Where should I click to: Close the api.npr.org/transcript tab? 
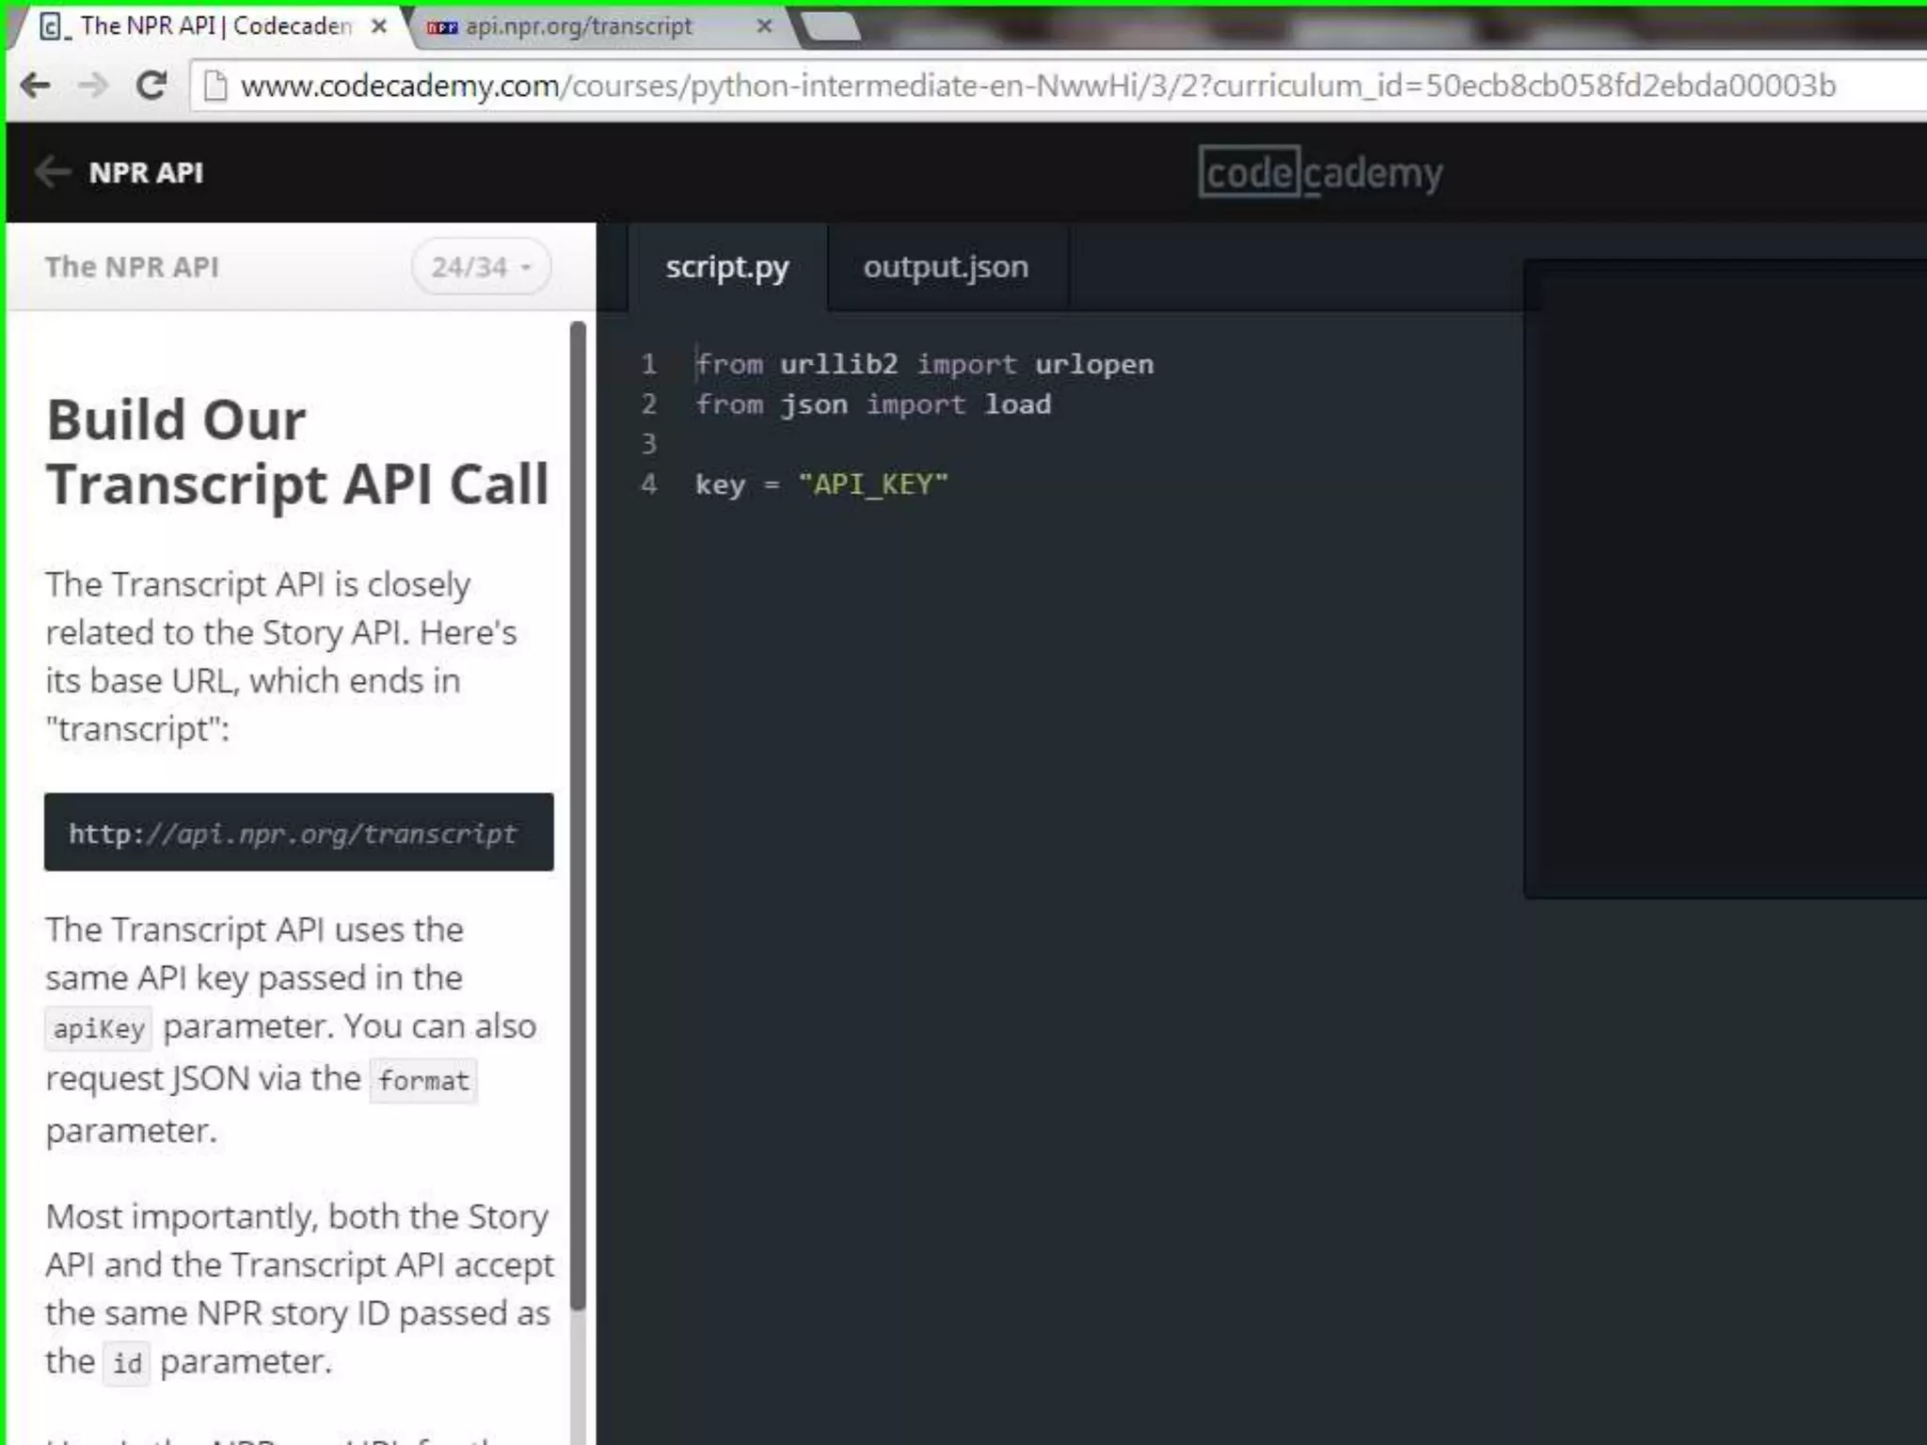[x=764, y=26]
